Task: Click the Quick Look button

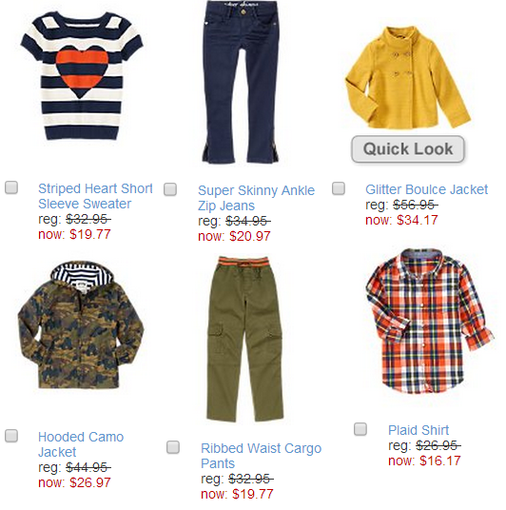Action: (x=408, y=149)
